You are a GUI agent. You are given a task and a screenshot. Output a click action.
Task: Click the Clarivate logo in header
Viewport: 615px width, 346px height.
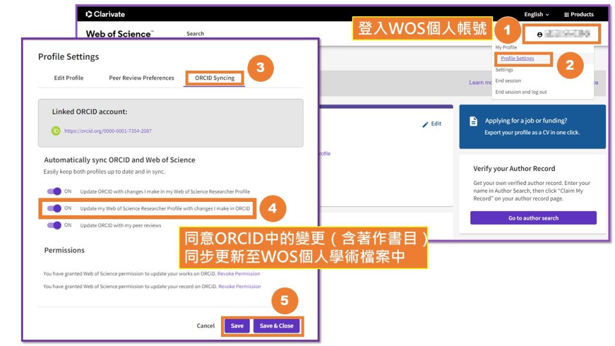click(x=105, y=14)
